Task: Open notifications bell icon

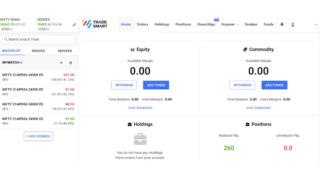Action: (x=282, y=24)
